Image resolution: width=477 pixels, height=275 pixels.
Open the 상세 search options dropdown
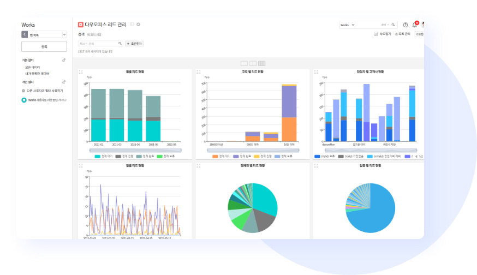[x=385, y=25]
